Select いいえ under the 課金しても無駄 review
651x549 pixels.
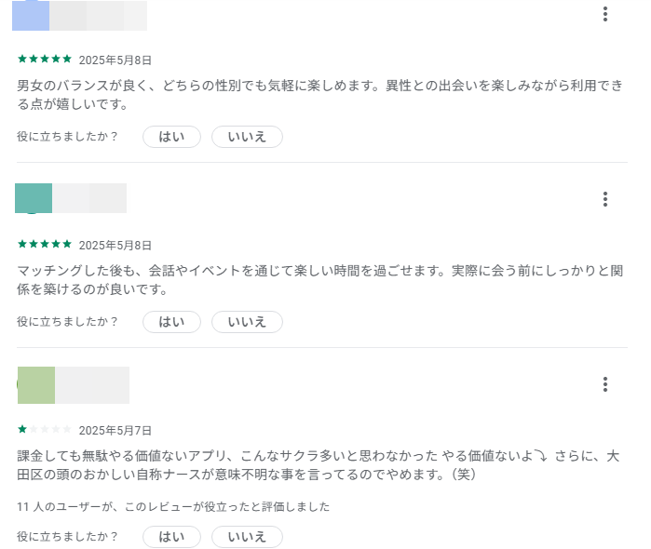247,537
